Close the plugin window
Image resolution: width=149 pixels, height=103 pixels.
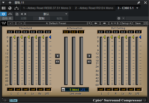[145, 3]
